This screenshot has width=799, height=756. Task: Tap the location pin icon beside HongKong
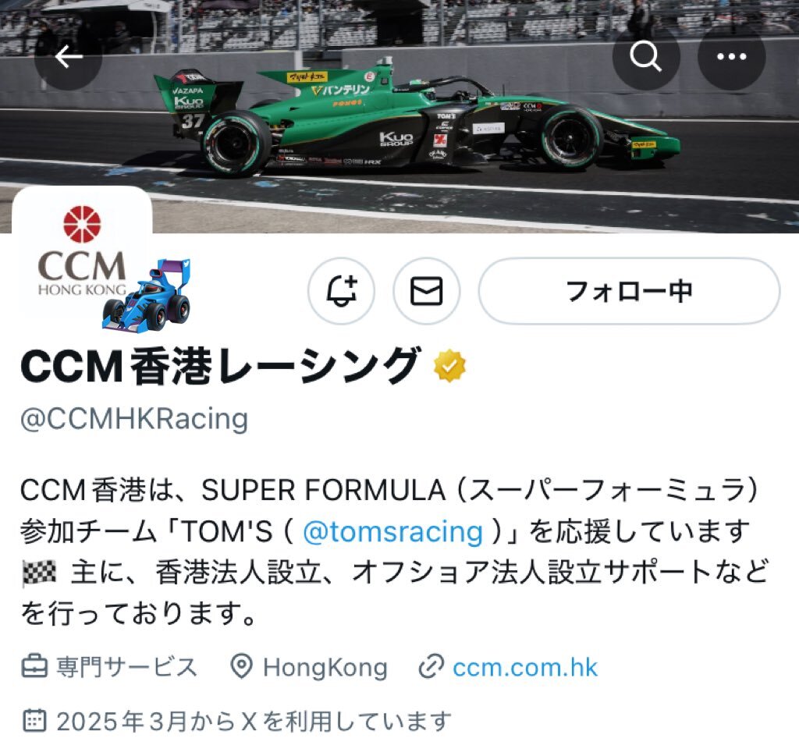(241, 667)
